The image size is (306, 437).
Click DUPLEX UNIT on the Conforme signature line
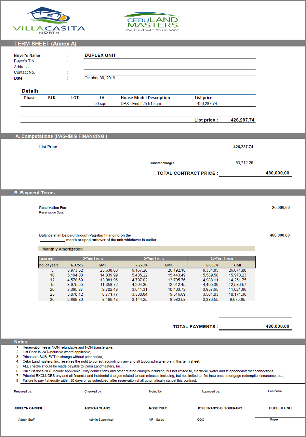[x=280, y=408]
